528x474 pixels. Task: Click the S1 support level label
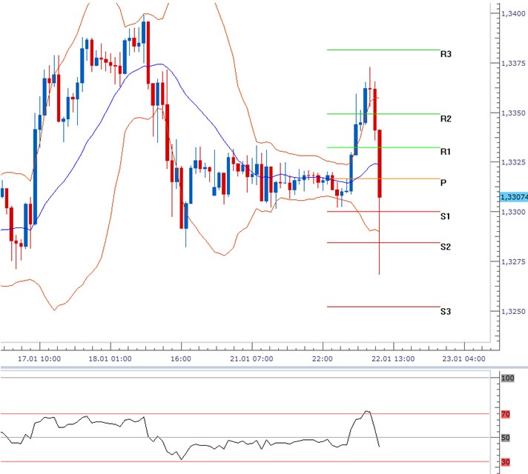(446, 216)
